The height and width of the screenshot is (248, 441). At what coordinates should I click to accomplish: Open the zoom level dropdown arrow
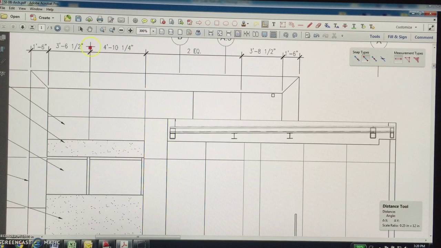click(x=153, y=31)
